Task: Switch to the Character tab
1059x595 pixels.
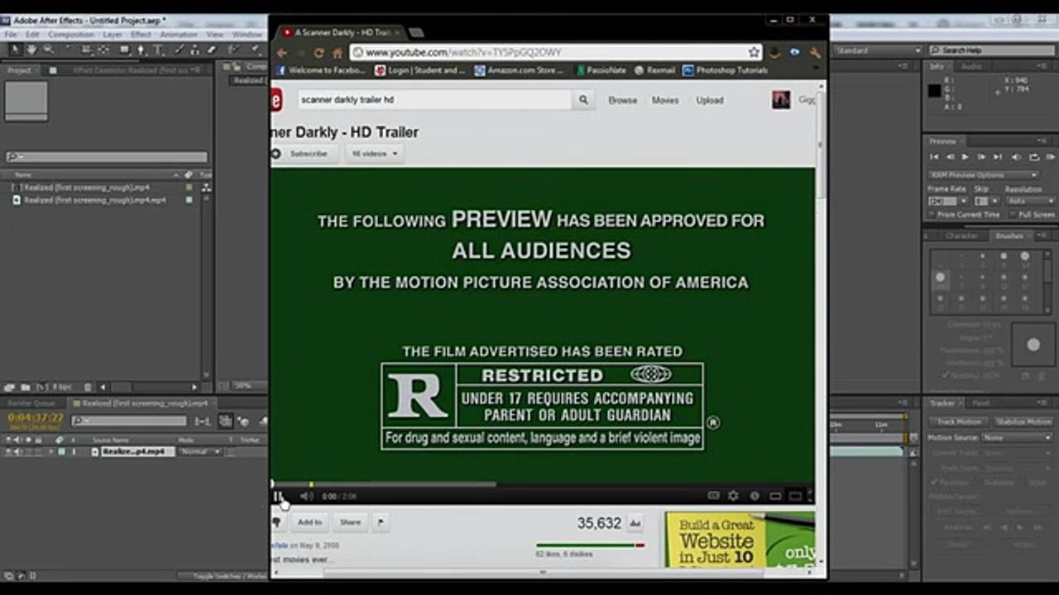Action: tap(961, 236)
